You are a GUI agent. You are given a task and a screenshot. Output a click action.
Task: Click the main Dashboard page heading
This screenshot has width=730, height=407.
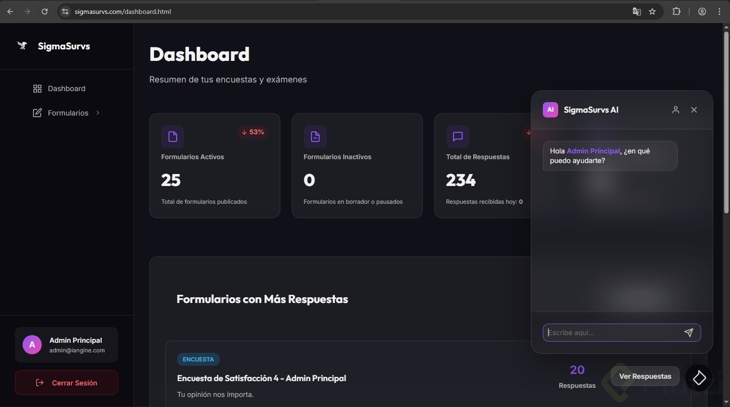200,55
